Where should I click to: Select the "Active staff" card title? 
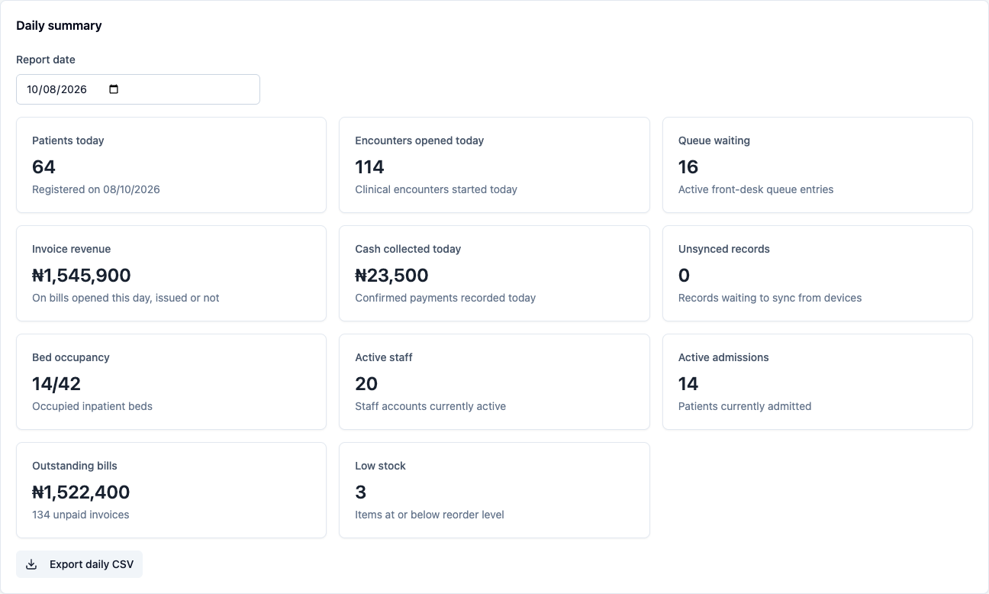pos(384,357)
